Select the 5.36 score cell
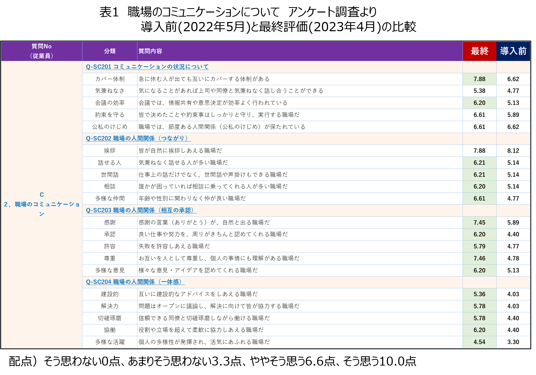This screenshot has width=536, height=375. 479,294
